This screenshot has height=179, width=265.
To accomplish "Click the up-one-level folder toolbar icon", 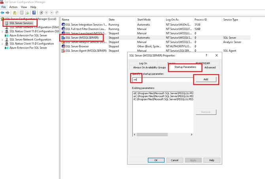I will click(x=15, y=13).
